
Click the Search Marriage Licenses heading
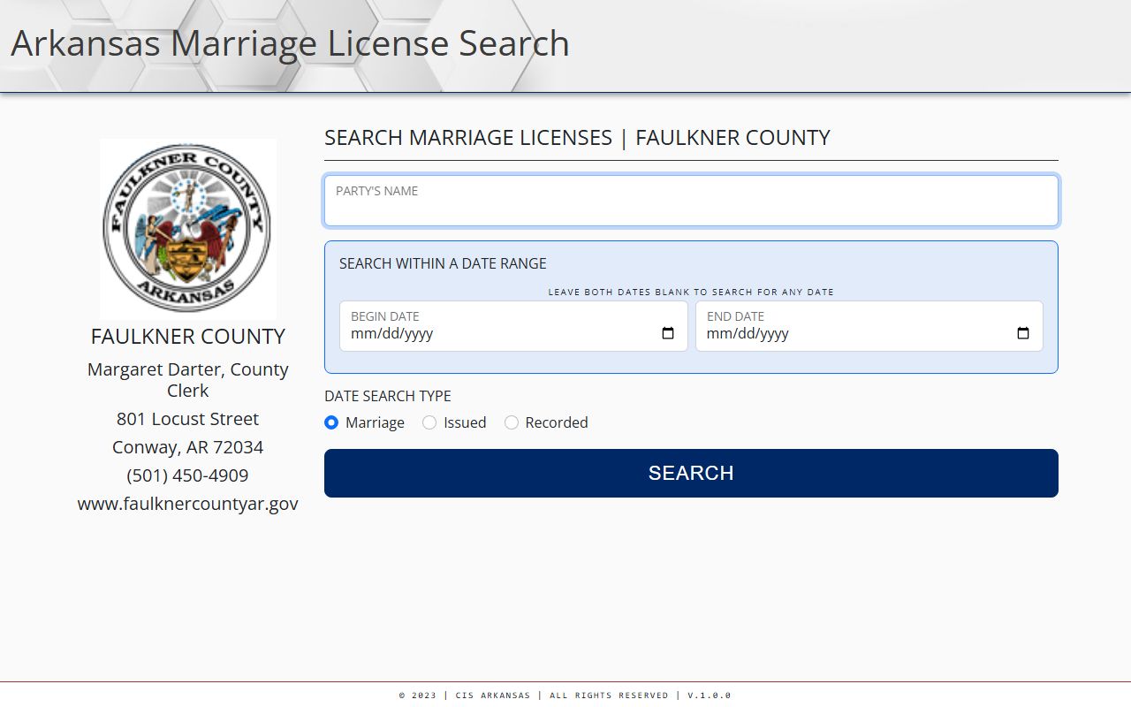(x=577, y=138)
